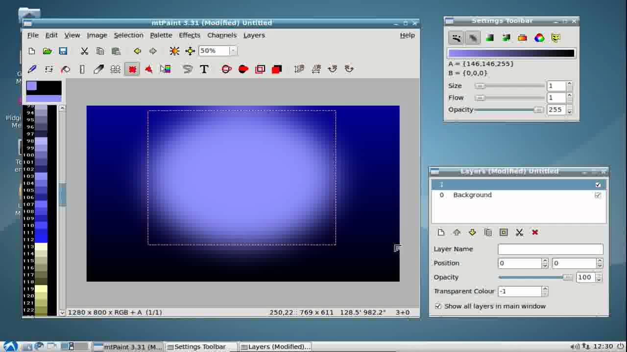The width and height of the screenshot is (627, 352).
Task: Choose the straight line tool
Action: tap(82, 69)
